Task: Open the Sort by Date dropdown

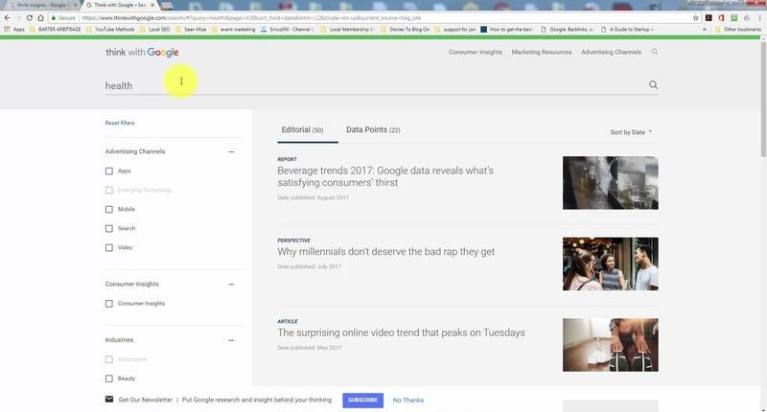Action: 631,132
